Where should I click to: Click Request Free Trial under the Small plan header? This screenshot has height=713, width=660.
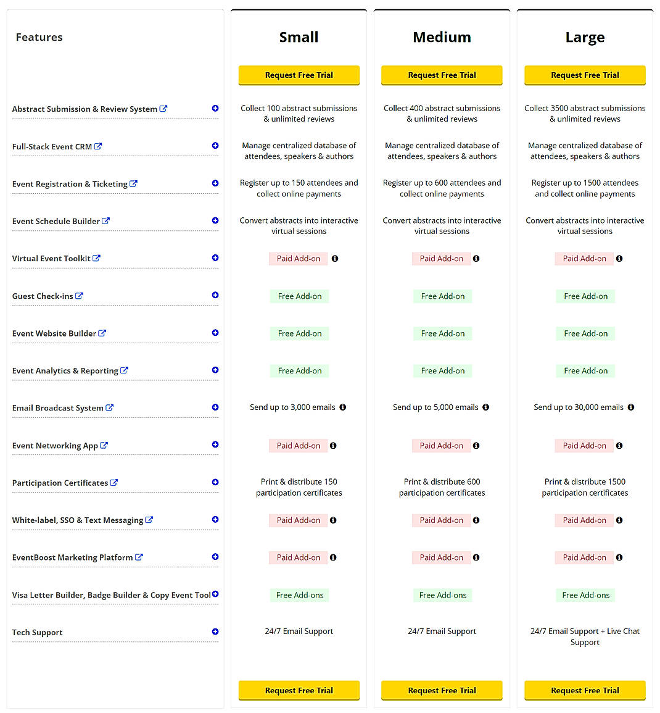tap(299, 75)
